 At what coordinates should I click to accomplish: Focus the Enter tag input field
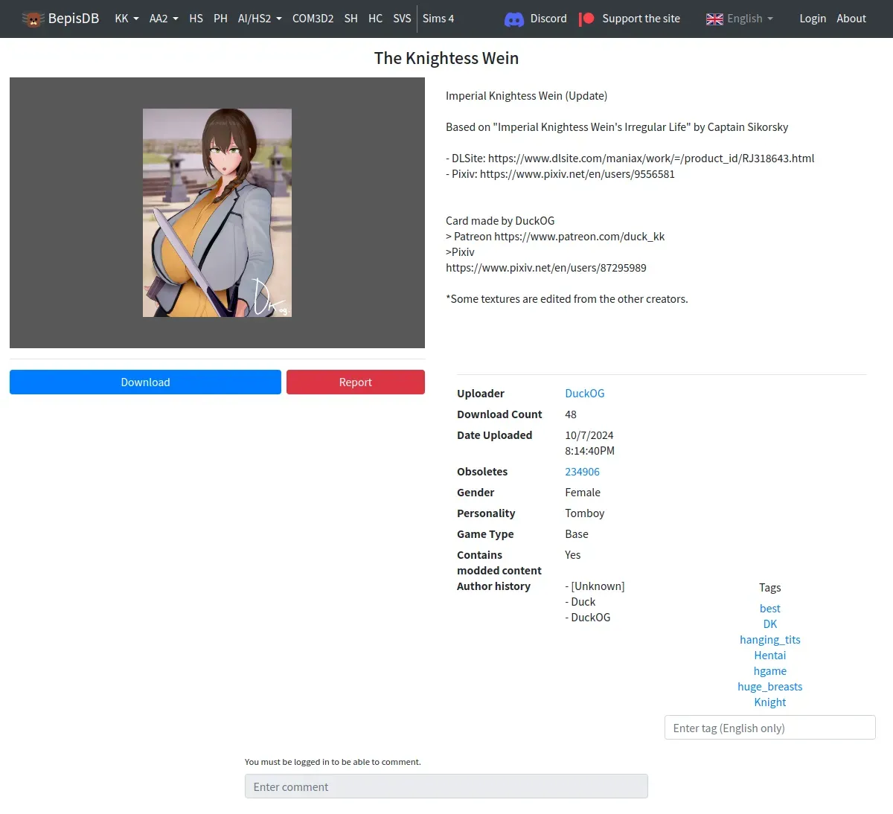770,728
